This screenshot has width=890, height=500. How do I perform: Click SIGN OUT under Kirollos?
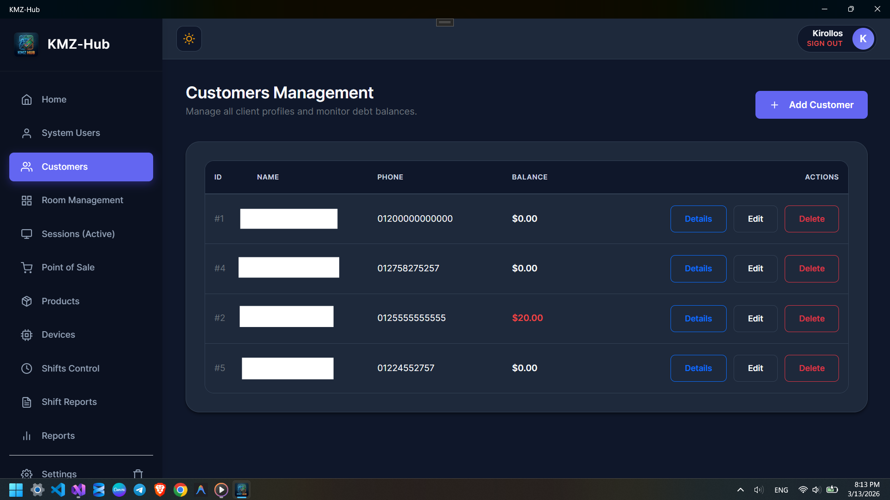pos(824,44)
